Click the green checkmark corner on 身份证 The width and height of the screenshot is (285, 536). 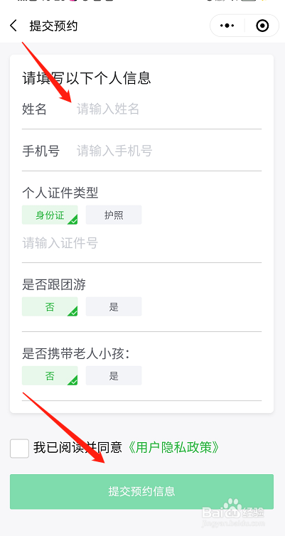click(72, 220)
